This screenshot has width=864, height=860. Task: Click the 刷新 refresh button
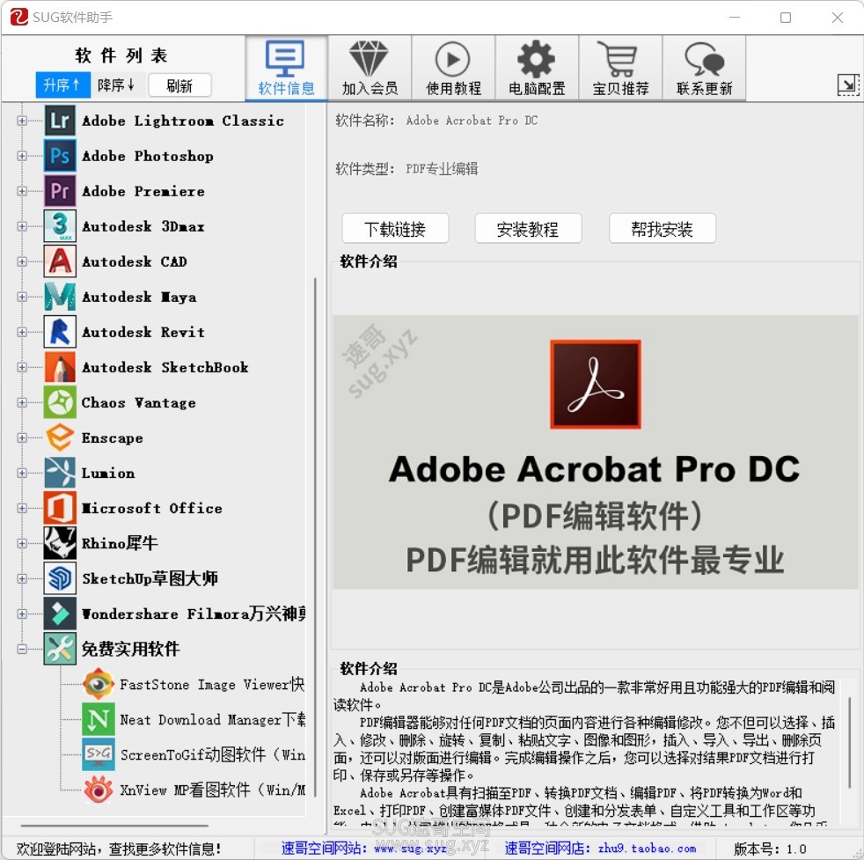(179, 86)
